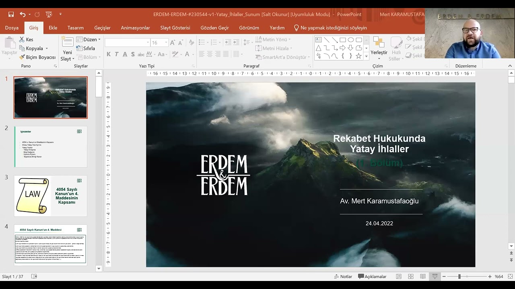The width and height of the screenshot is (515, 289).
Task: Toggle italic T formatting
Action: (117, 54)
